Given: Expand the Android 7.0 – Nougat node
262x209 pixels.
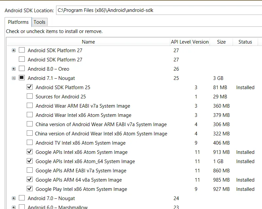Looking at the screenshot, I should [x=14, y=198].
